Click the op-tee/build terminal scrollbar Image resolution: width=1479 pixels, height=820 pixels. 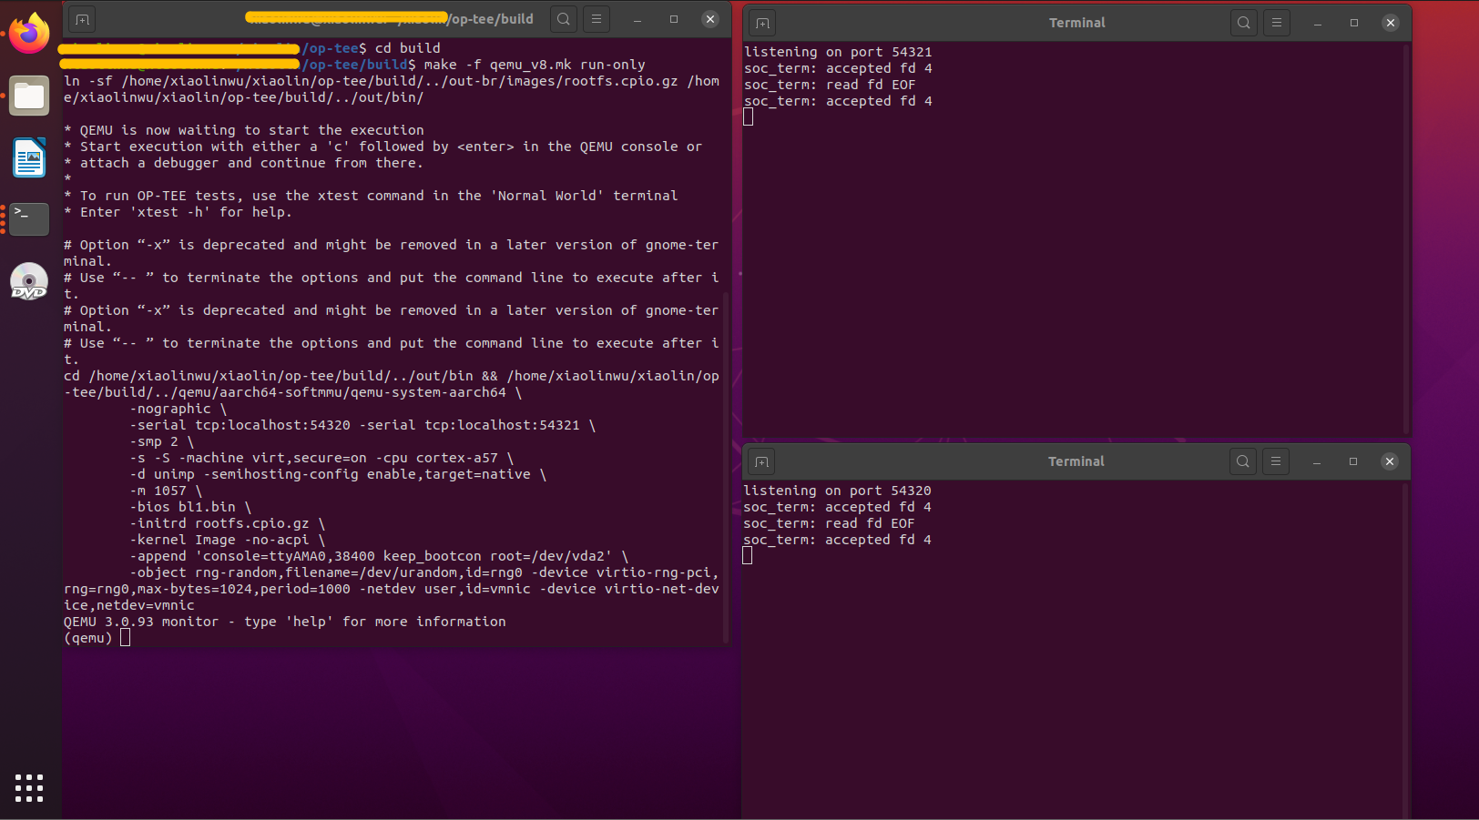[726, 468]
